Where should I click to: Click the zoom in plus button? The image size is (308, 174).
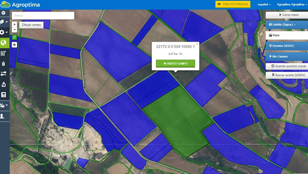click(14, 24)
